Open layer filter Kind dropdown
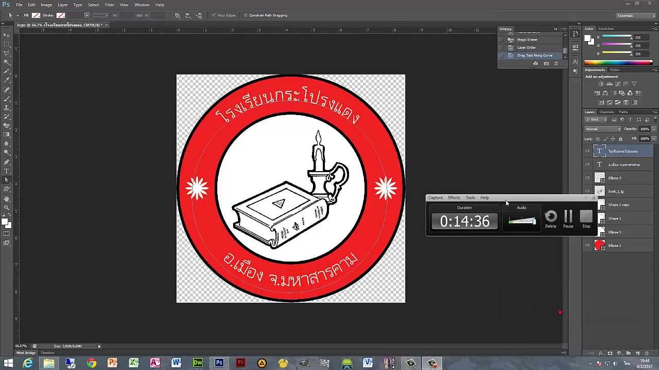Image resolution: width=659 pixels, height=370 pixels. click(596, 119)
